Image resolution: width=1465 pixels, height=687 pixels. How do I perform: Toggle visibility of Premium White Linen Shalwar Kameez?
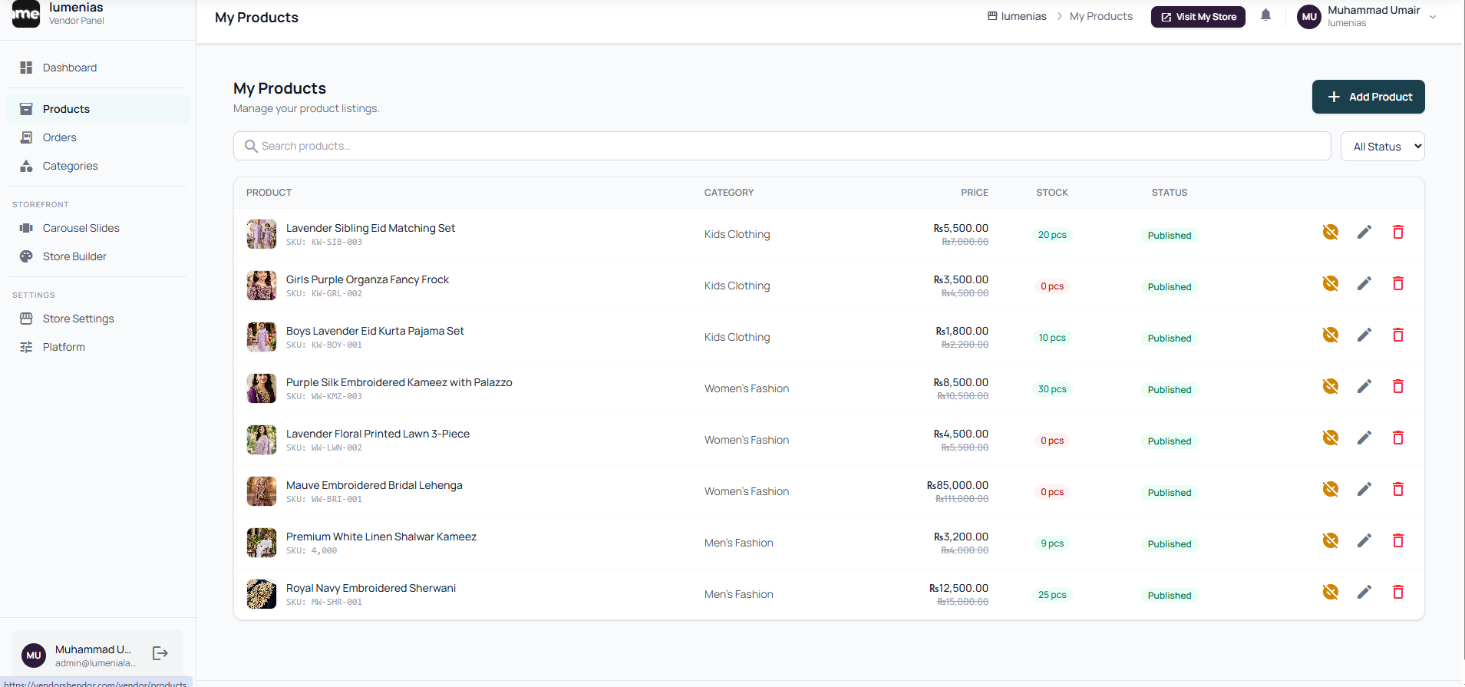(x=1331, y=540)
